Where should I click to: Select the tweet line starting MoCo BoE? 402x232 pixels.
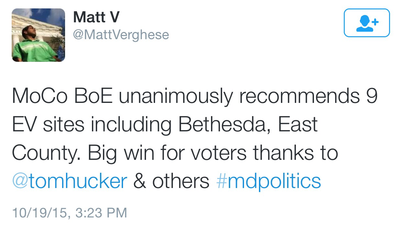pyautogui.click(x=195, y=97)
